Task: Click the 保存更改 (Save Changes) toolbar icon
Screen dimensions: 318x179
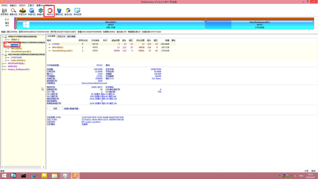Action: click(x=4, y=12)
